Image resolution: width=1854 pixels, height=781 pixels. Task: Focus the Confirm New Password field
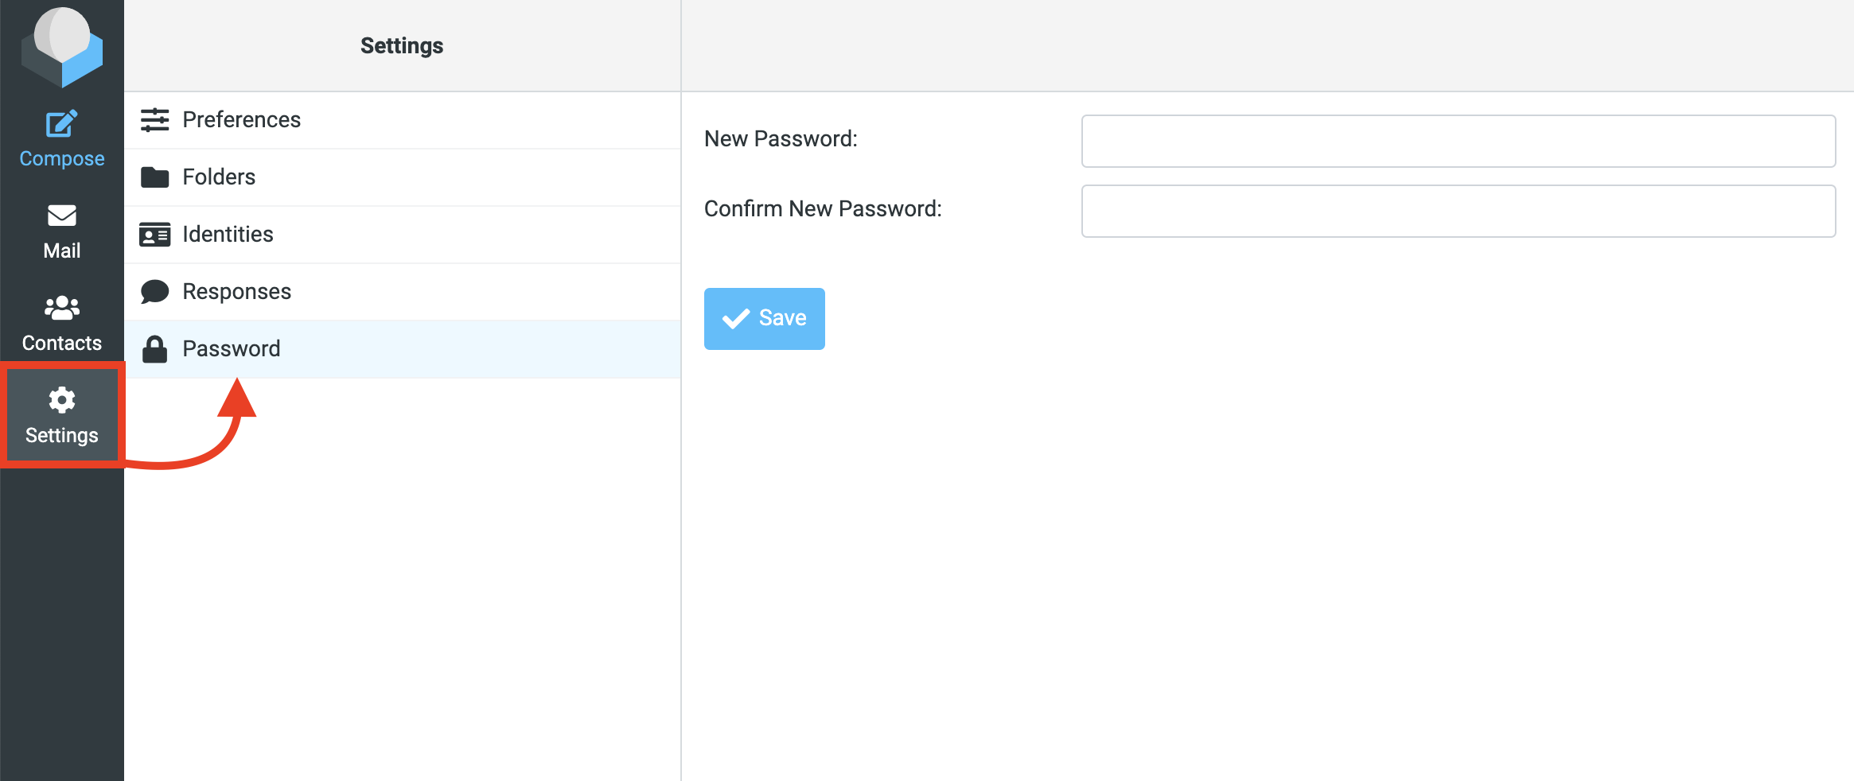pyautogui.click(x=1458, y=212)
